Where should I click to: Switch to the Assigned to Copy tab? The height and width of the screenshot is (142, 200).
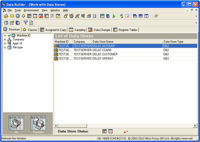tap(53, 30)
